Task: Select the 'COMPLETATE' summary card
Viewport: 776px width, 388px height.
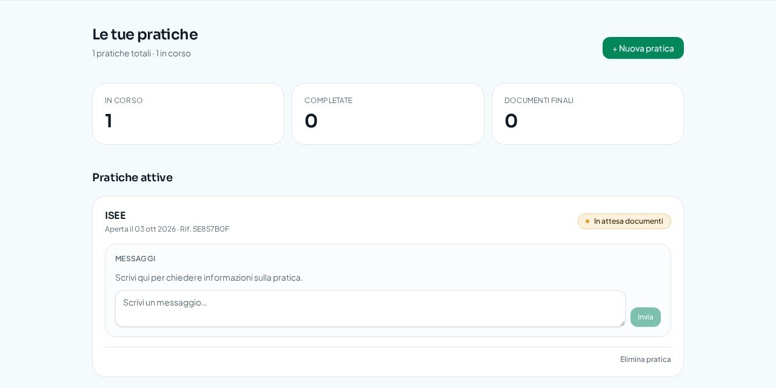Action: (388, 114)
